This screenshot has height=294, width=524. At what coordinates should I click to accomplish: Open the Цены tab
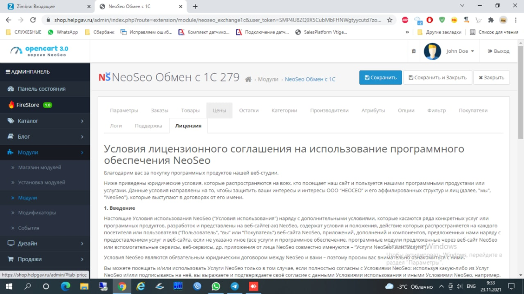(x=219, y=110)
